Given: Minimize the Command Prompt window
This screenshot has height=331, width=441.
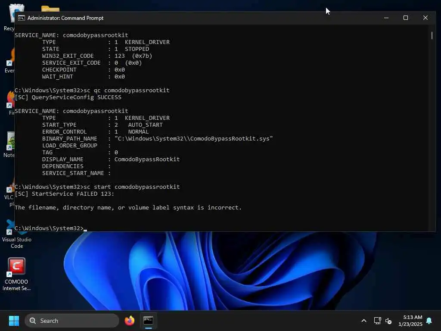Looking at the screenshot, I should tap(386, 18).
